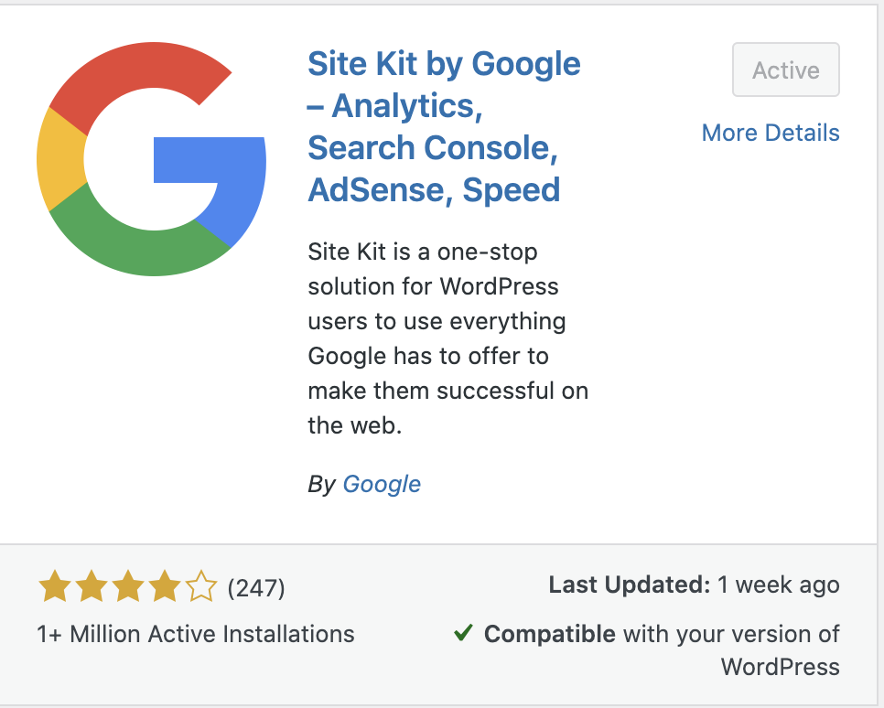Select the first gold rating star
884x708 pixels.
(55, 586)
